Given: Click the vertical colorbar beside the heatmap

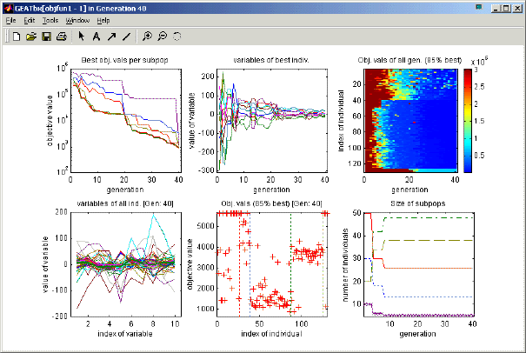Looking at the screenshot, I should coord(468,119).
